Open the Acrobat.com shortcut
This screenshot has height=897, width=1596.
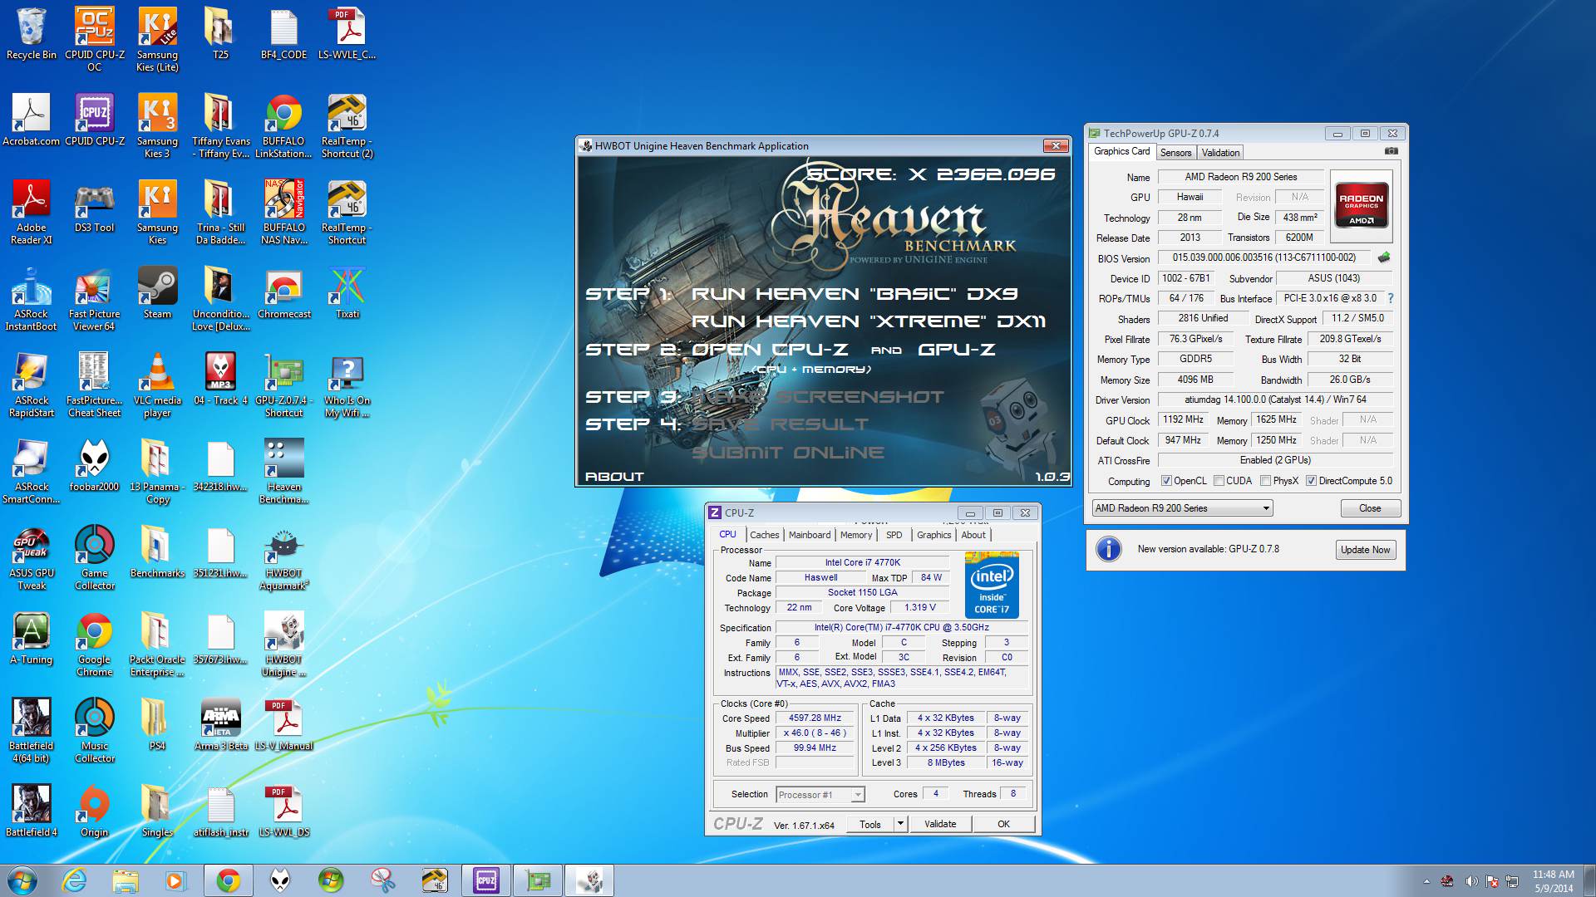[32, 120]
